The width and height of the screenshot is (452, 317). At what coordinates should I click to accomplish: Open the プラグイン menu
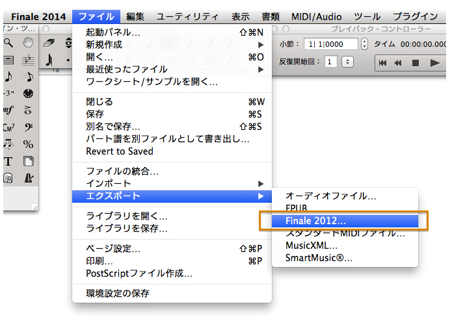tap(416, 17)
